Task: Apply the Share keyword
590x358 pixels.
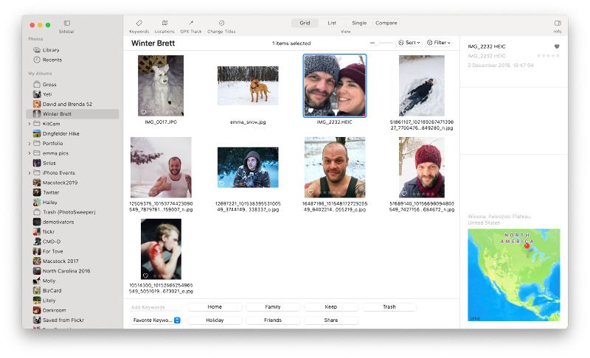Action: coord(330,320)
